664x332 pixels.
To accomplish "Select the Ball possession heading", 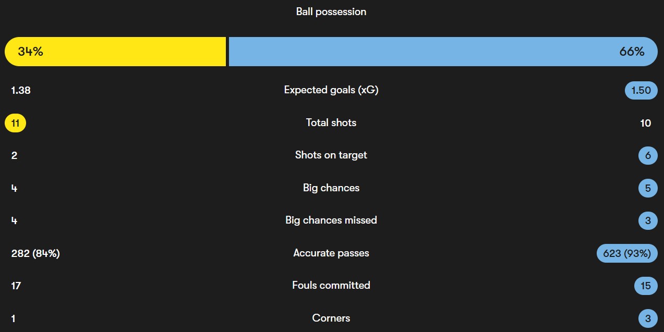I will 331,11.
